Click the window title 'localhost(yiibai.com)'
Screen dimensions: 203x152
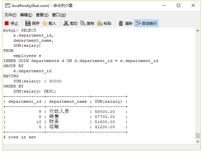(30, 6)
